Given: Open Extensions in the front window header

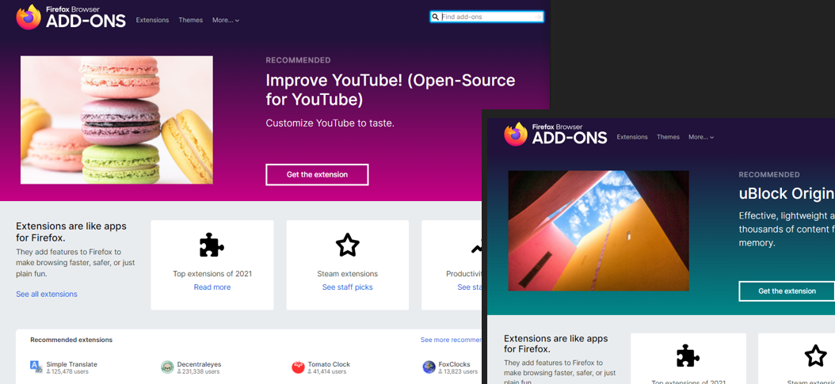Looking at the screenshot, I should (632, 137).
